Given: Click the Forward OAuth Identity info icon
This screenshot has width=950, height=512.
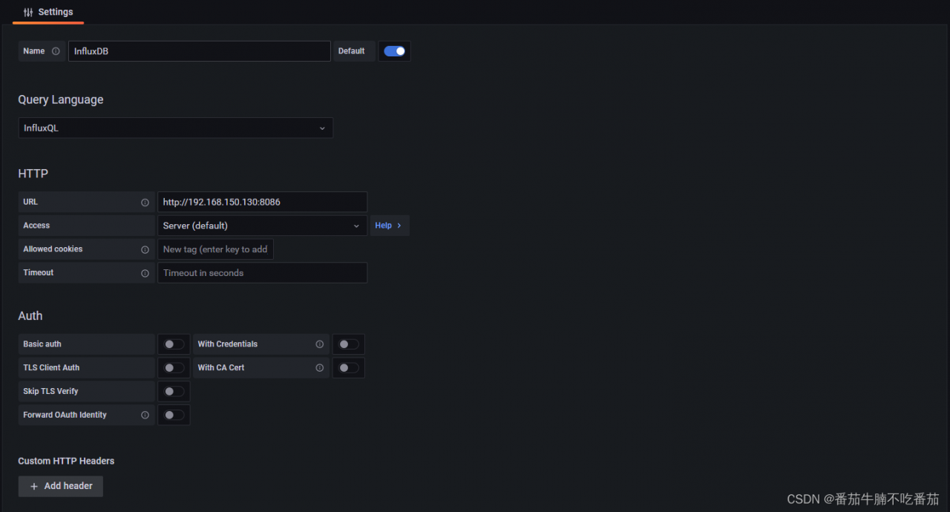Looking at the screenshot, I should 145,416.
